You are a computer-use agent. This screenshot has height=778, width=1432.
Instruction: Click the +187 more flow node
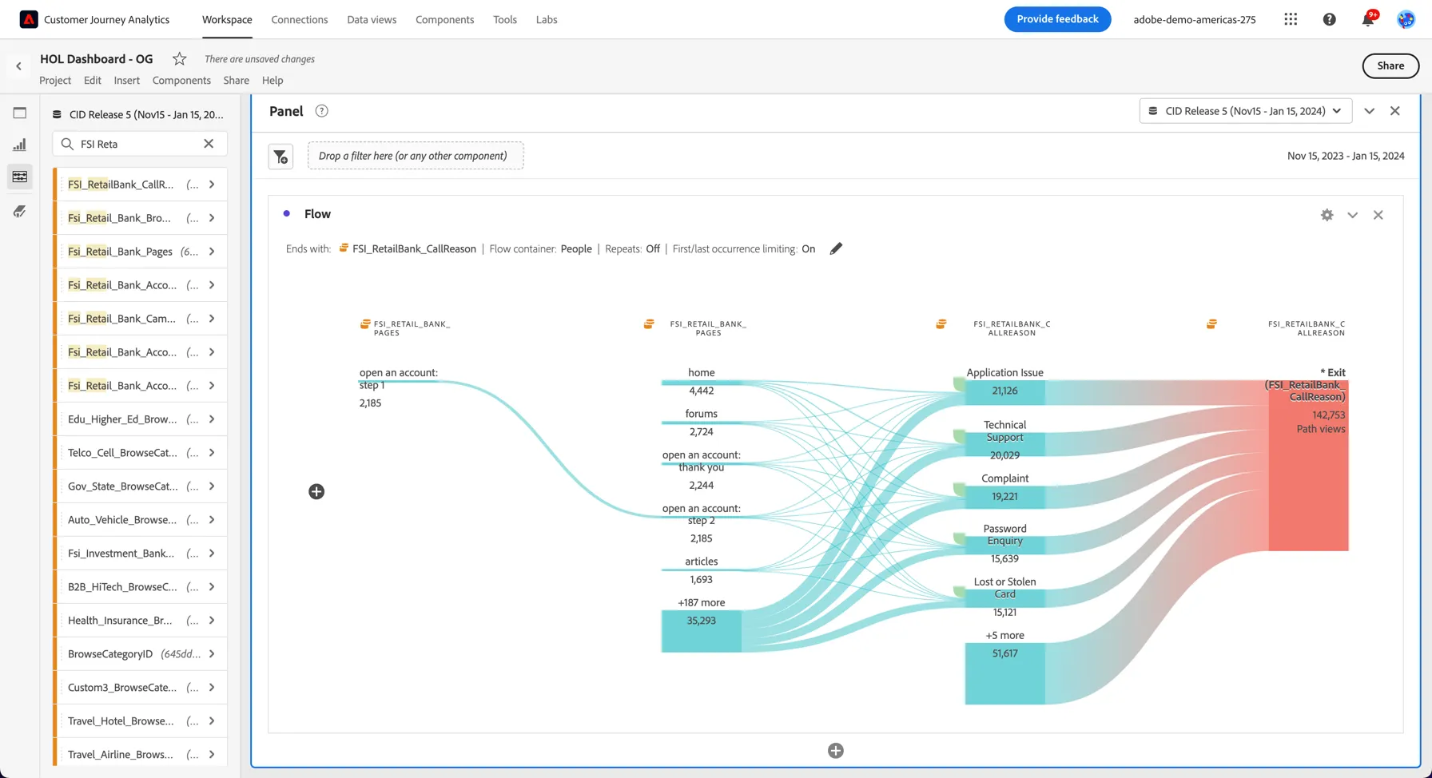[x=702, y=631]
